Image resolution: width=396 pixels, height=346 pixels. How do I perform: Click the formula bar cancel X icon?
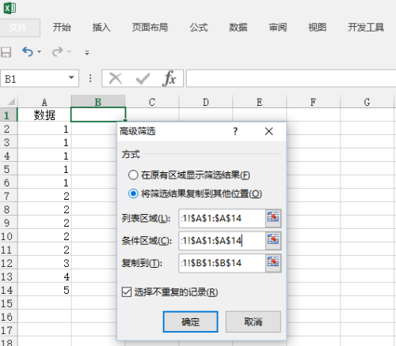tap(116, 78)
